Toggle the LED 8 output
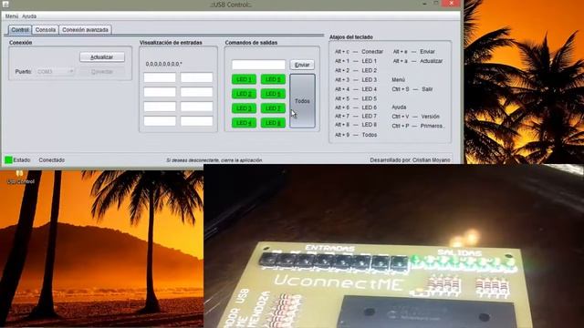The height and width of the screenshot is (328, 584). tap(273, 123)
